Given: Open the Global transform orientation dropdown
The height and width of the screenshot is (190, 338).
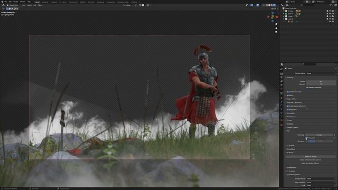Looking at the screenshot, I should (x=128, y=5).
